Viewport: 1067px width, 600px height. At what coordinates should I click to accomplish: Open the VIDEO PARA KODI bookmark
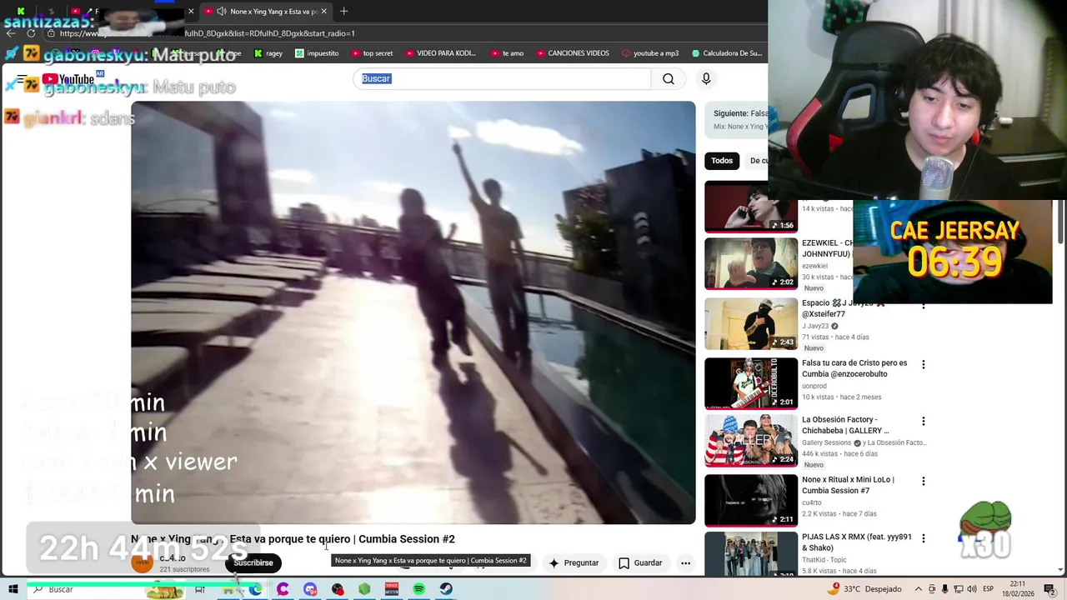pyautogui.click(x=440, y=53)
